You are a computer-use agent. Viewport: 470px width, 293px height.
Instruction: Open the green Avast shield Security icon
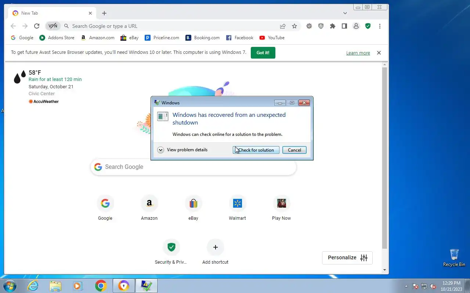tap(368, 26)
